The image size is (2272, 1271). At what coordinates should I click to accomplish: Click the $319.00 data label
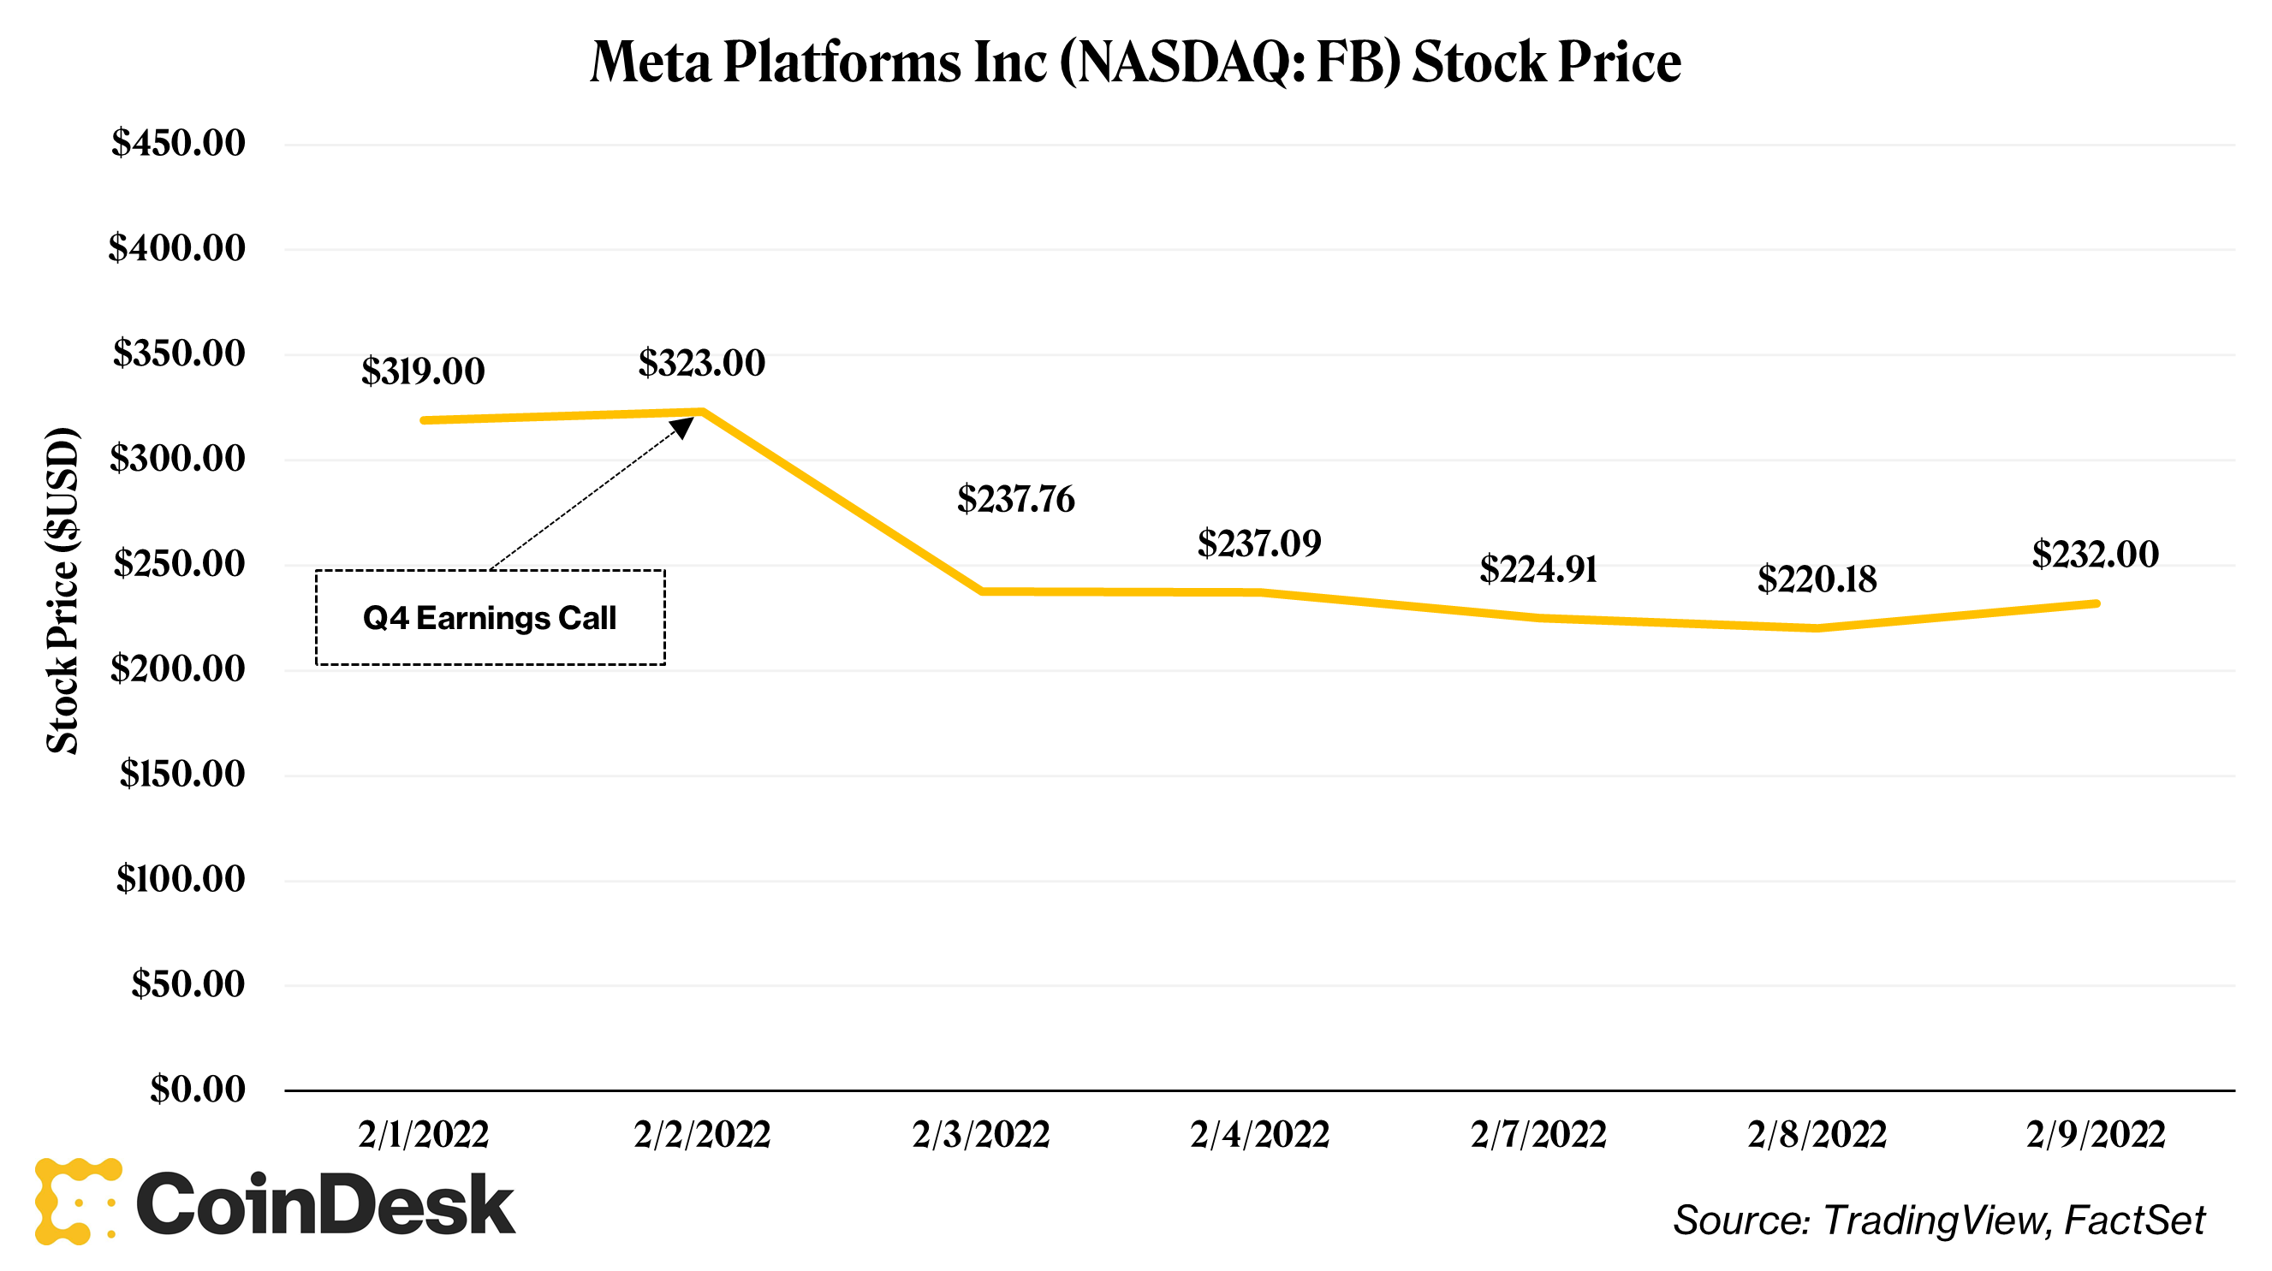(x=424, y=371)
